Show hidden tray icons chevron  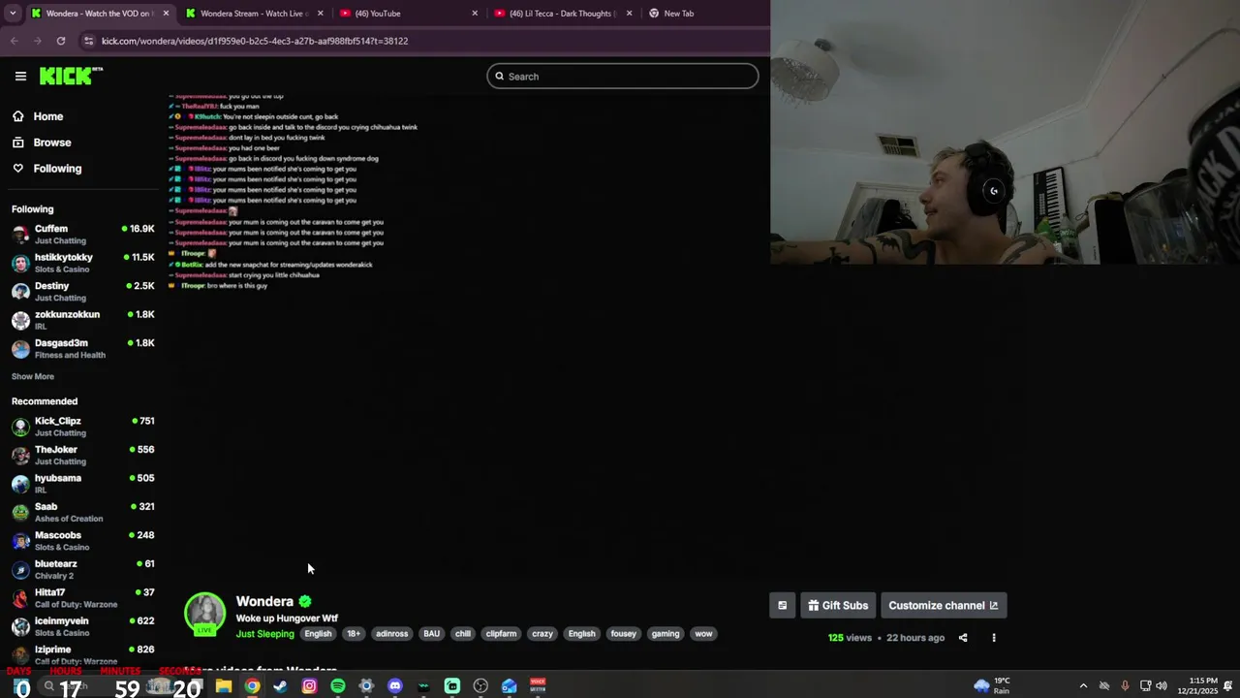[x=1083, y=686]
